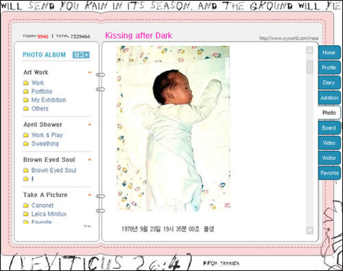Image resolution: width=343 pixels, height=271 pixels.
Task: Open the Work & Play folder icon
Action: pos(26,135)
